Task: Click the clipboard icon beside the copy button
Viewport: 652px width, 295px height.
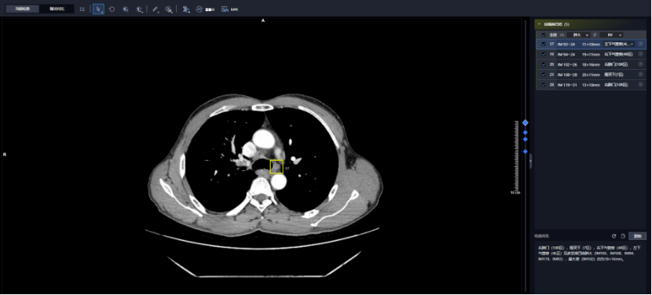Action: [622, 236]
